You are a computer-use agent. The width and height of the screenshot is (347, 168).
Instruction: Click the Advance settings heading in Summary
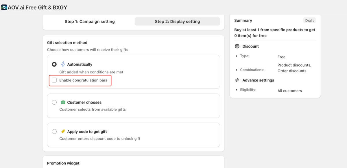coord(258,80)
